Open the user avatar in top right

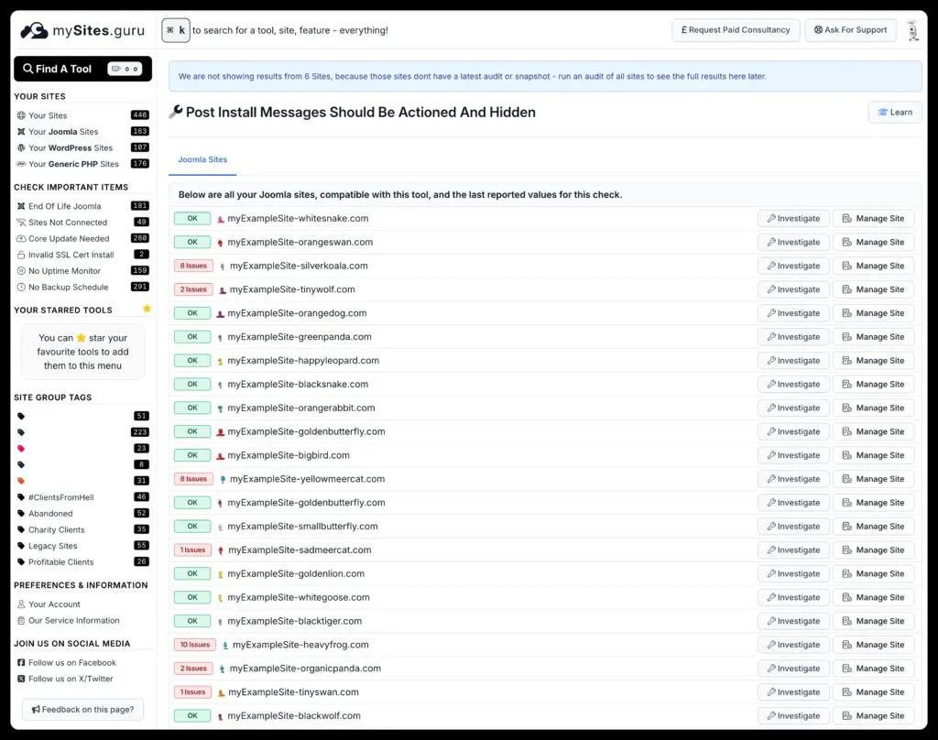[911, 30]
